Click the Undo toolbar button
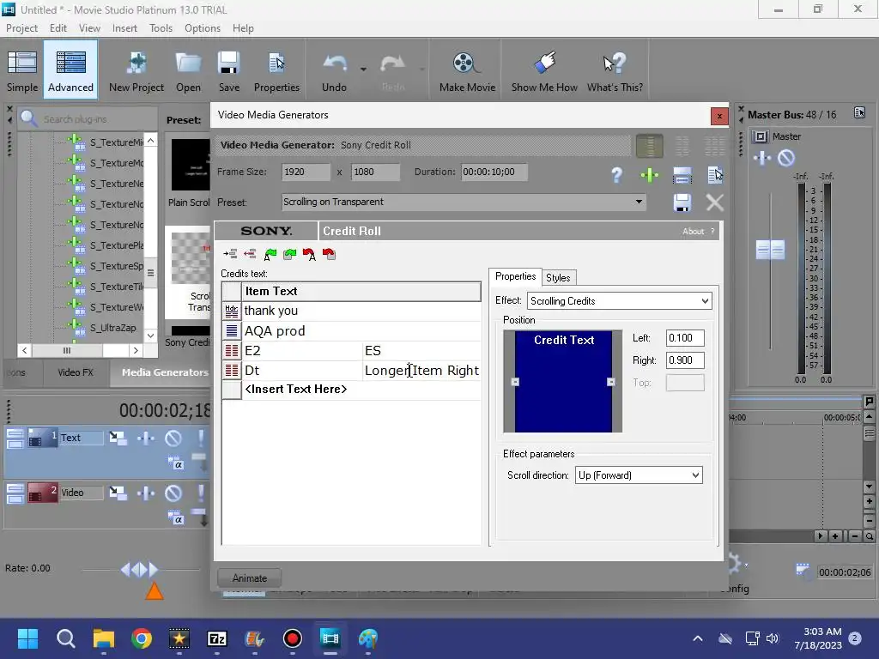The height and width of the screenshot is (659, 879). click(x=334, y=70)
